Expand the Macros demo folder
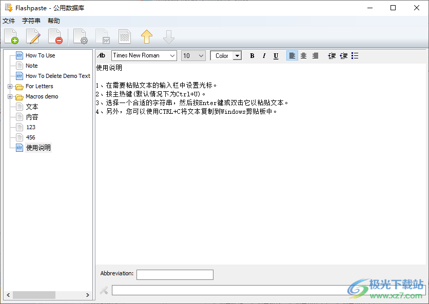Image resolution: width=429 pixels, height=304 pixels. 11,96
